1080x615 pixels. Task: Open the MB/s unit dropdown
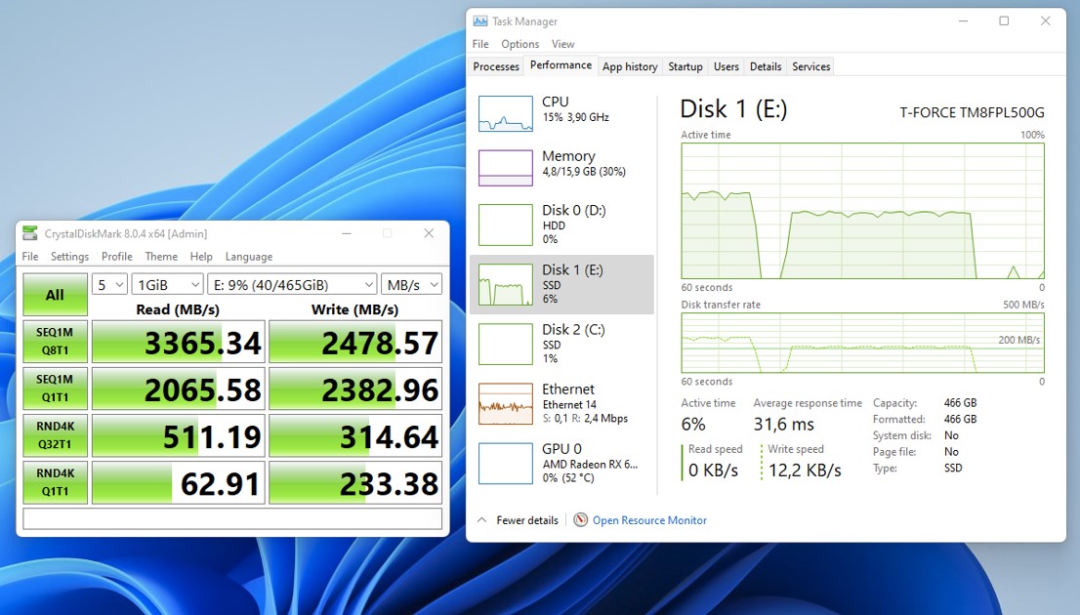click(x=411, y=284)
